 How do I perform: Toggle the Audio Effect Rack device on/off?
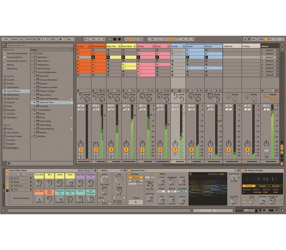tap(7, 170)
